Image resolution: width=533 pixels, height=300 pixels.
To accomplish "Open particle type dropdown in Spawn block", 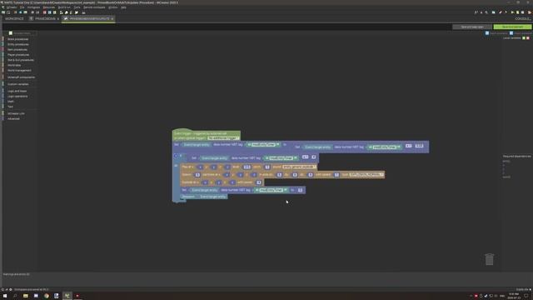I will pos(366,174).
